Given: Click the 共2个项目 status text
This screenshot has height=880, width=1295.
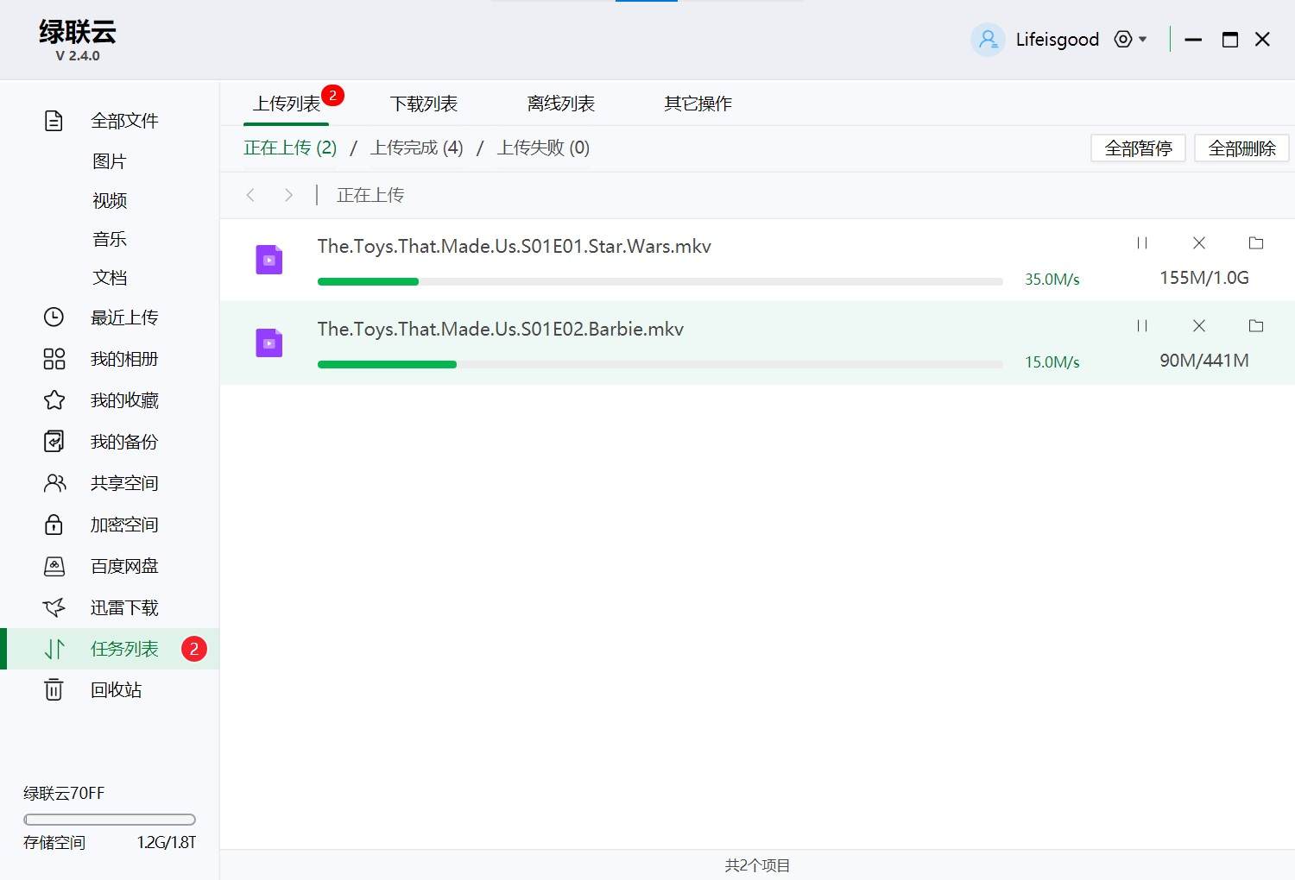Looking at the screenshot, I should (757, 865).
